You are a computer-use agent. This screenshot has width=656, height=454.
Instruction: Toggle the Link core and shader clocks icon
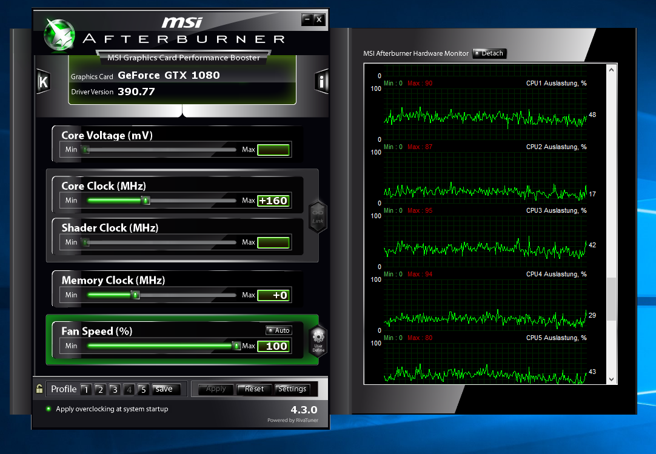pos(318,216)
